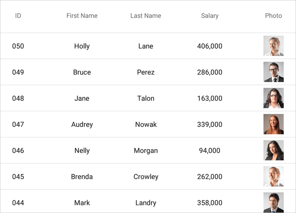Select the cell containing Morgan
The height and width of the screenshot is (213, 296).
click(x=146, y=151)
